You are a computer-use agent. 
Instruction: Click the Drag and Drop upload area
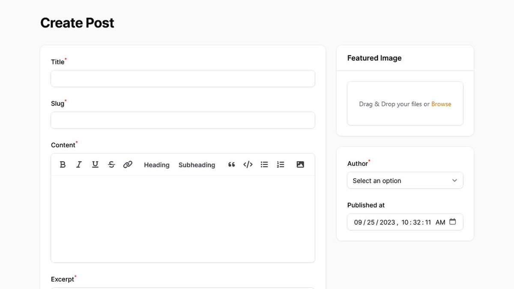pyautogui.click(x=405, y=104)
